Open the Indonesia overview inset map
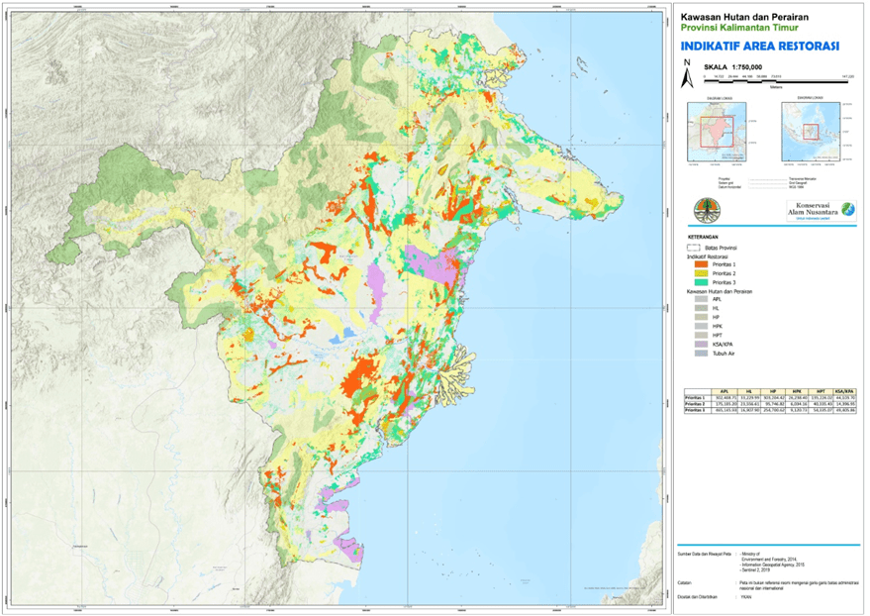The image size is (870, 616). [x=811, y=131]
